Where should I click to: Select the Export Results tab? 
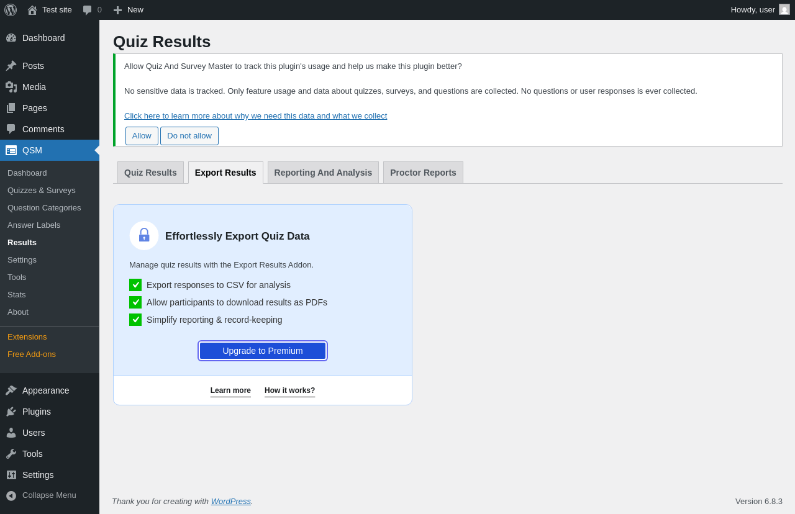tap(225, 173)
